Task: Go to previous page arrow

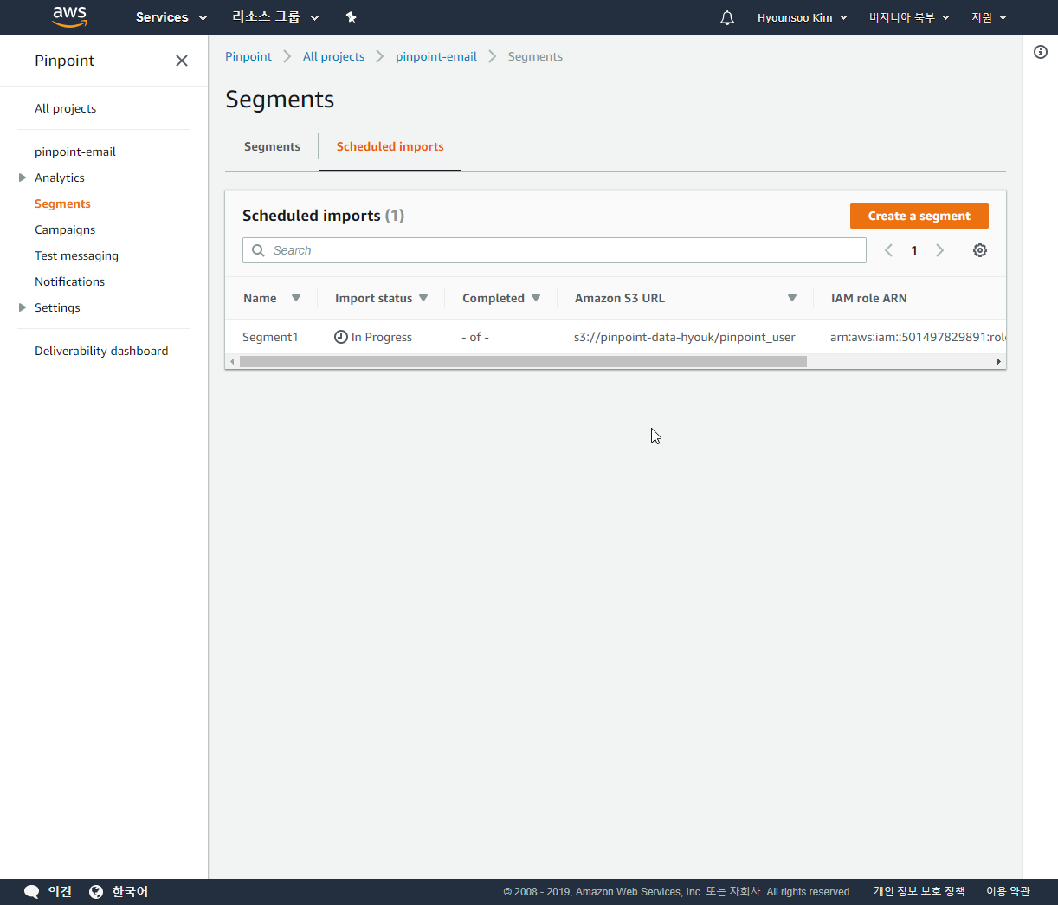Action: click(x=888, y=250)
